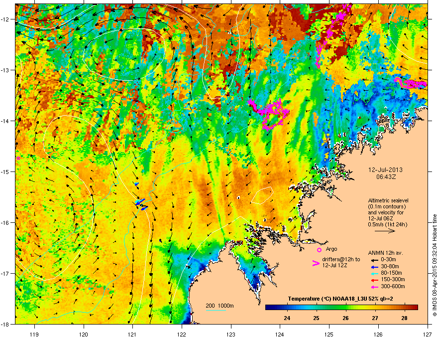Click the '300-600m' depth label
This screenshot has height=339, width=438.
(x=393, y=287)
